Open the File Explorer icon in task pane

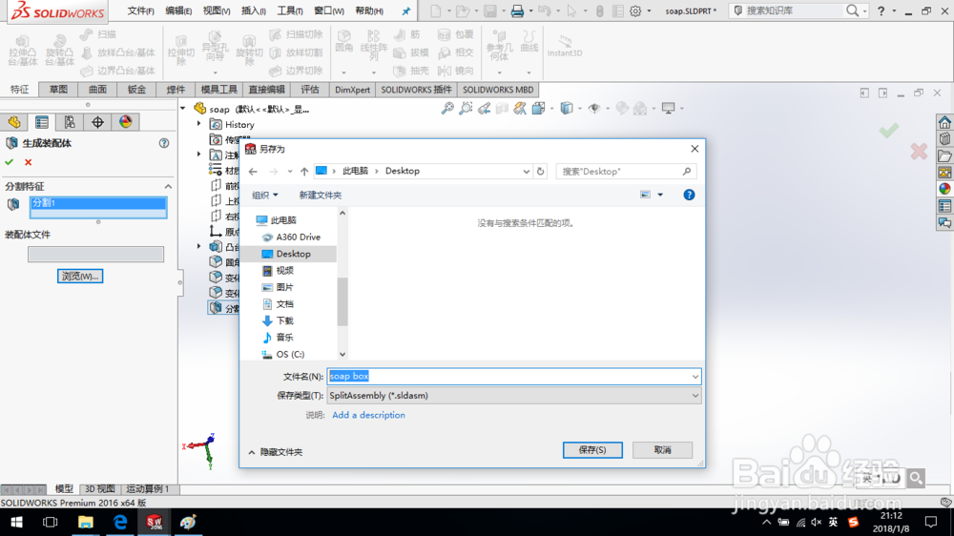coord(944,156)
